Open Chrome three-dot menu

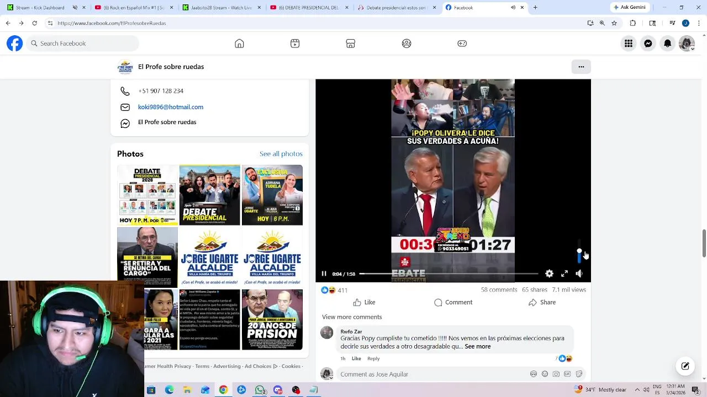(698, 23)
